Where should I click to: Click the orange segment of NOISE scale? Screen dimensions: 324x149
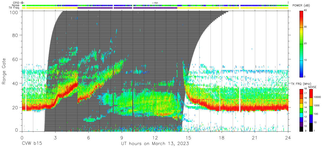pos(311,102)
